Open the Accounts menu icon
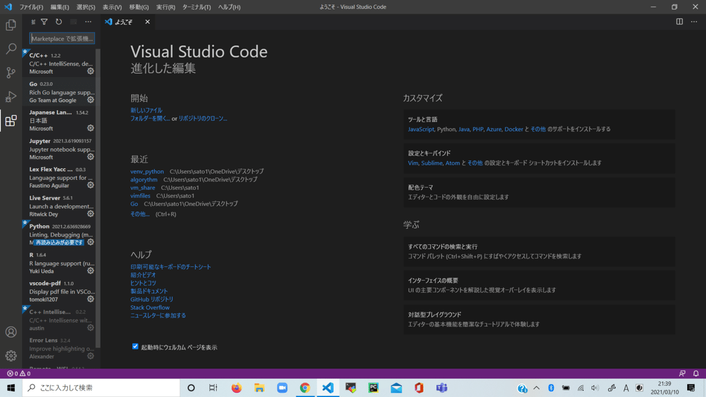 point(11,332)
